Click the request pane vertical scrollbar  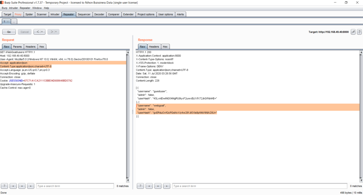[128, 116]
